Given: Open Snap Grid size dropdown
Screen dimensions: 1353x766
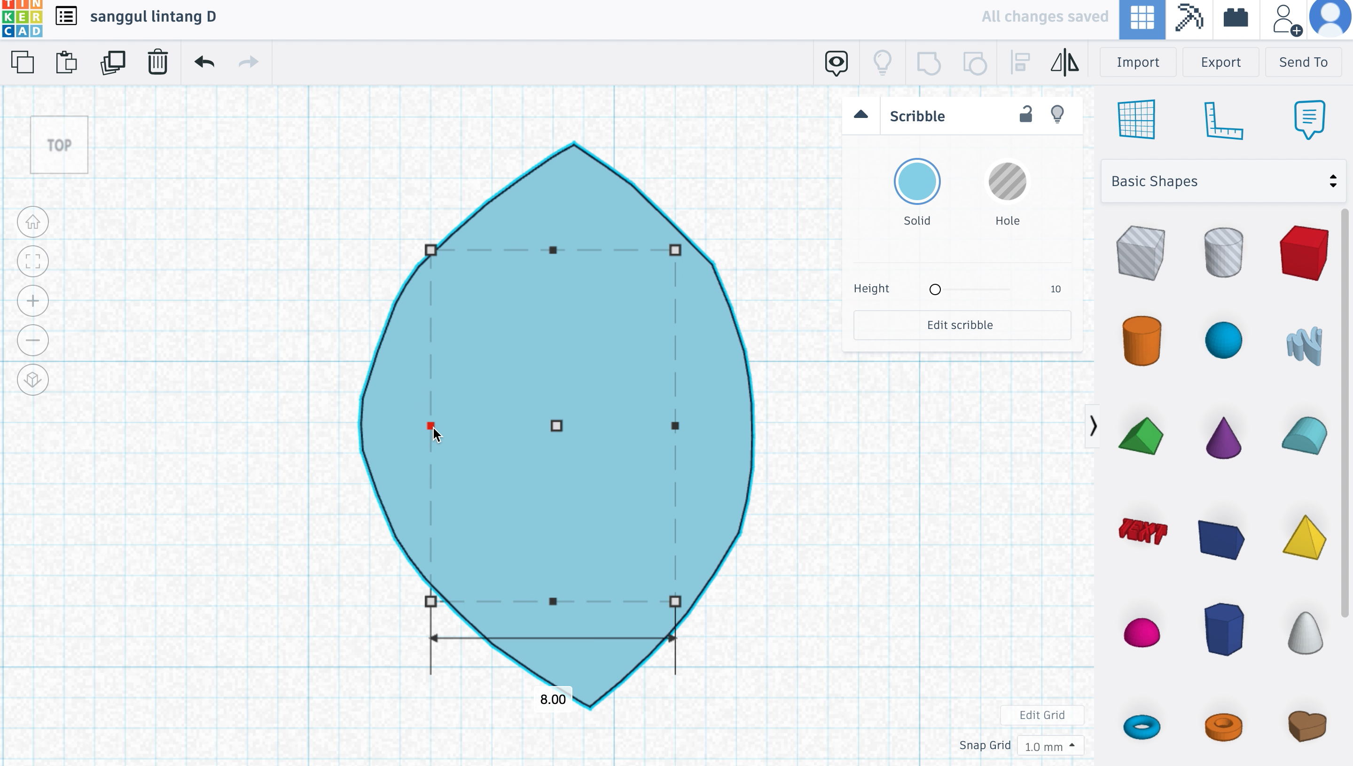Looking at the screenshot, I should [1048, 745].
